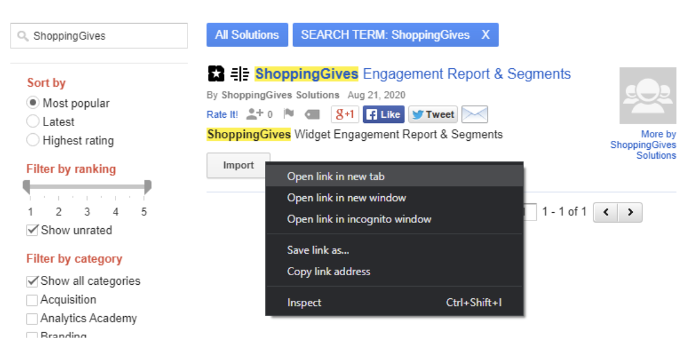Choose Open link in incognito window

pyautogui.click(x=394, y=219)
